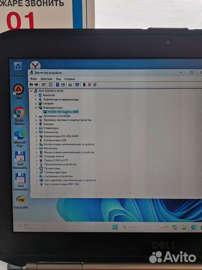Screen dimensions: 202x270
Task: Click the Windows Start button on taskbar
Action: click(x=115, y=227)
